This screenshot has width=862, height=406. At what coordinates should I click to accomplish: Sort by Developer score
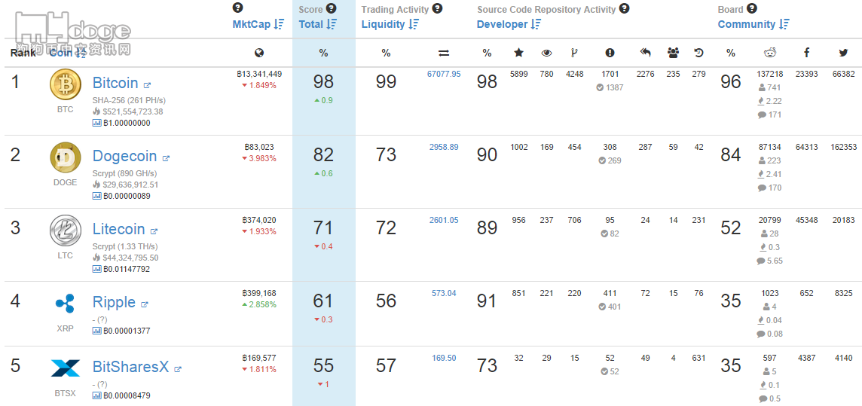[x=509, y=24]
